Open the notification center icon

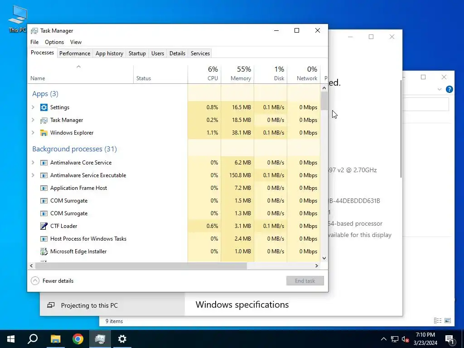pos(449,339)
